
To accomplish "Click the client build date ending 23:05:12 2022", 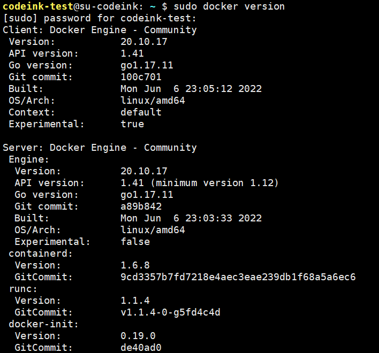I will pyautogui.click(x=191, y=89).
